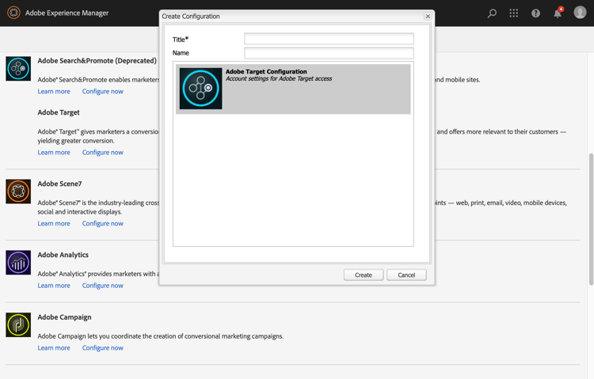Click the Adobe Scene7 service icon
594x379 pixels.
click(18, 191)
